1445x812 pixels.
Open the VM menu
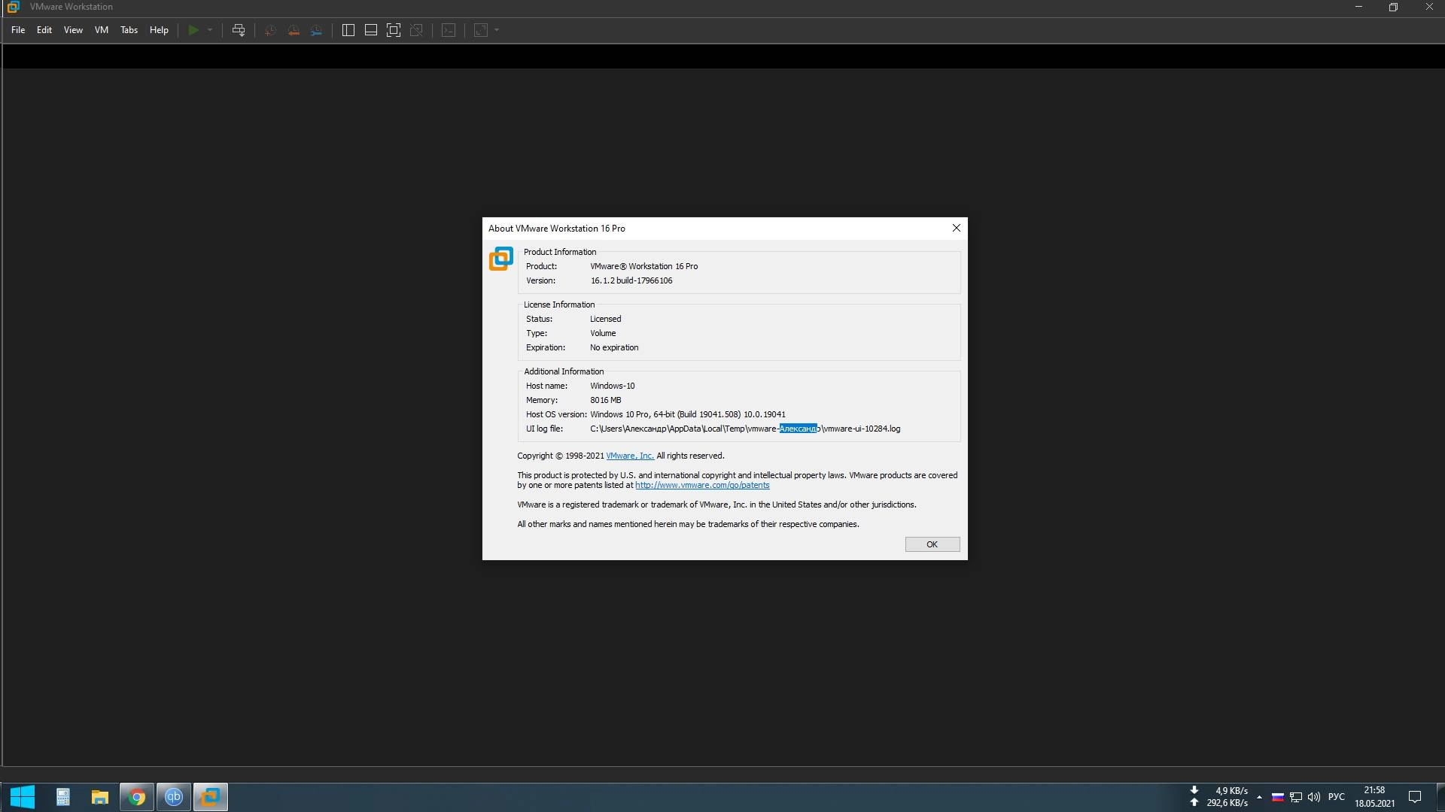tap(102, 30)
